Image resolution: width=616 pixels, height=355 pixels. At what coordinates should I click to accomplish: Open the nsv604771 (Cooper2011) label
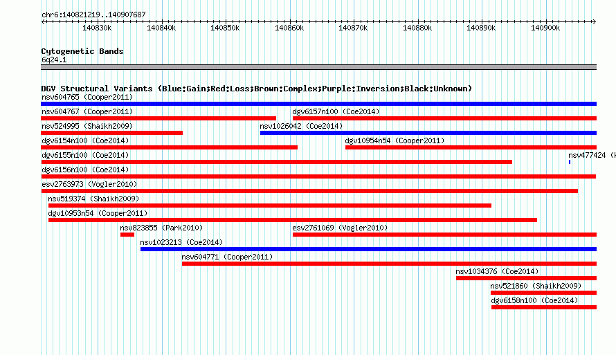[x=227, y=257]
